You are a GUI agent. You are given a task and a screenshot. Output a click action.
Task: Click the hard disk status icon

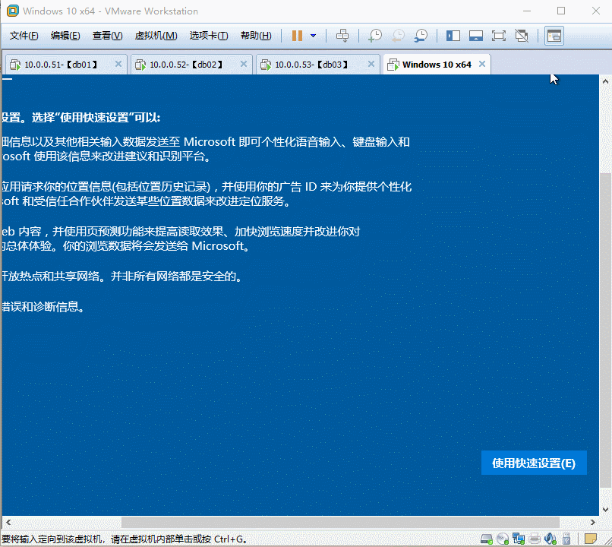pyautogui.click(x=487, y=539)
